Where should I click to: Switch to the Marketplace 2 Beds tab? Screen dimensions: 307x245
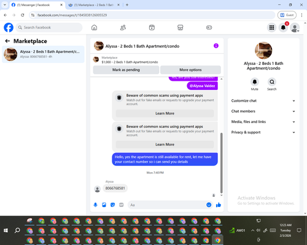click(x=94, y=5)
